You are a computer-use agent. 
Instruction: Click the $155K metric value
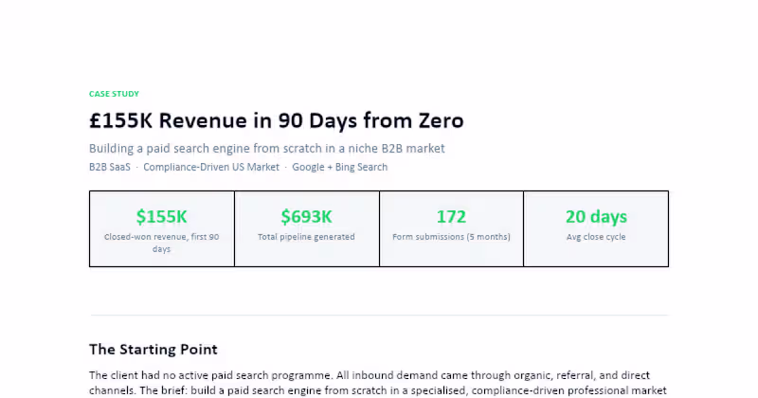point(161,217)
